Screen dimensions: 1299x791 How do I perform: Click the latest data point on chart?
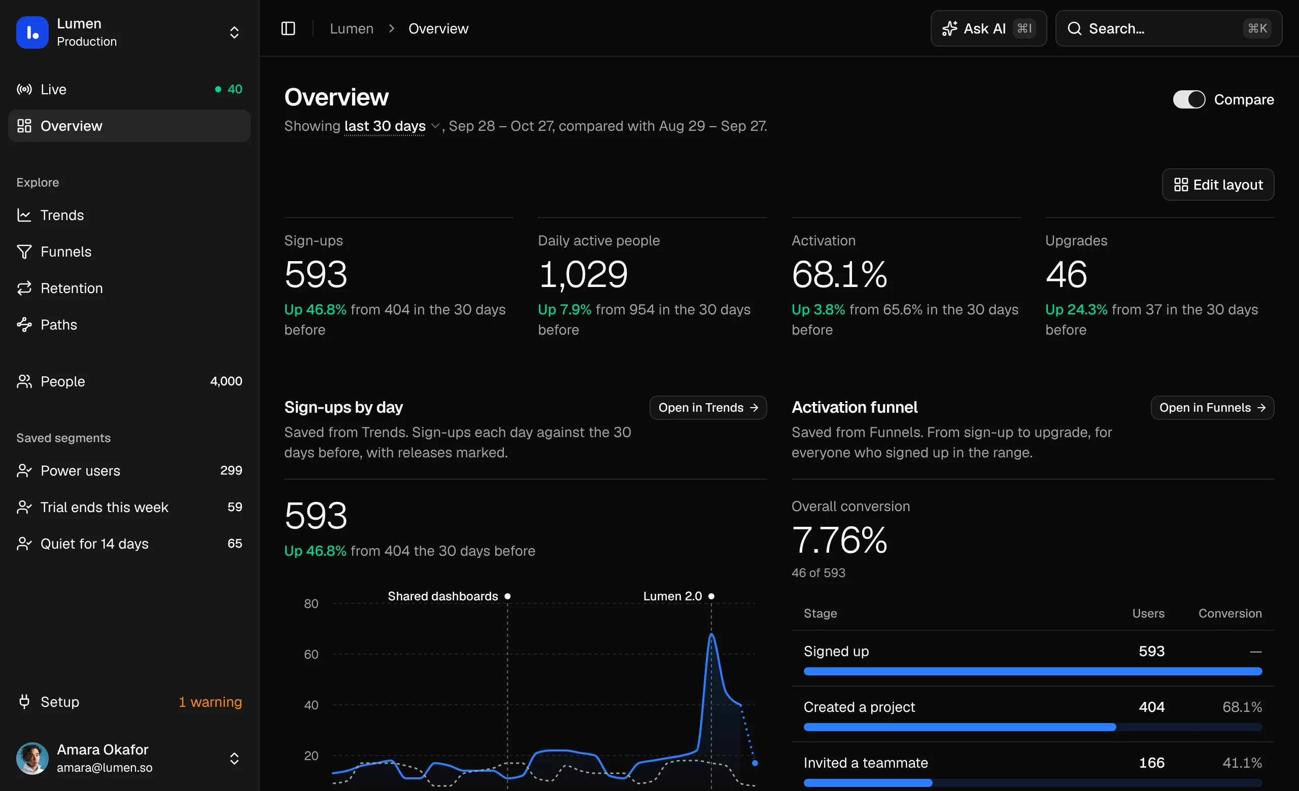tap(755, 763)
